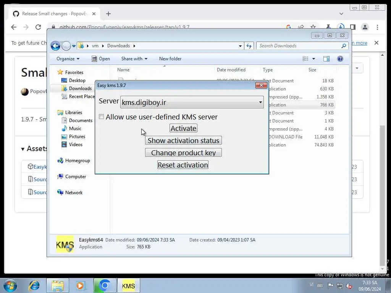Go forward in the Explorer window
The height and width of the screenshot is (293, 391).
coord(66,46)
